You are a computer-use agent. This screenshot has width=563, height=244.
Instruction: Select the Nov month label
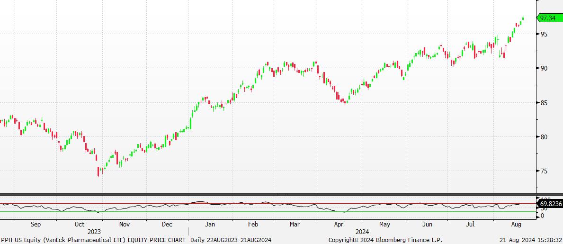tap(124, 225)
